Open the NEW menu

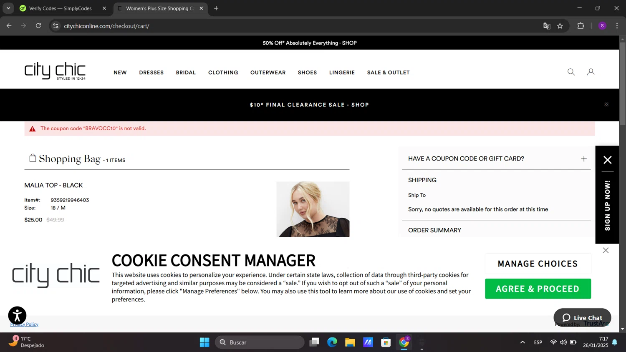[120, 73]
